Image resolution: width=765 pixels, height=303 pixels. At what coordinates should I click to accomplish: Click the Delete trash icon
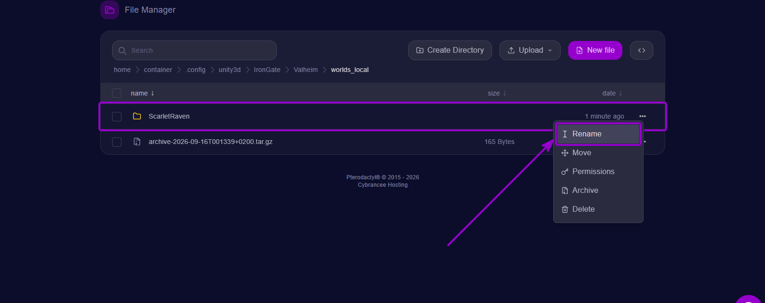[x=565, y=209]
